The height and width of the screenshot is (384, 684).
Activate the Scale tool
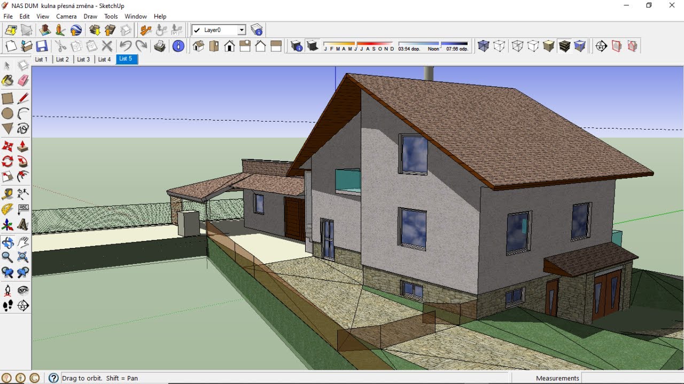click(7, 177)
